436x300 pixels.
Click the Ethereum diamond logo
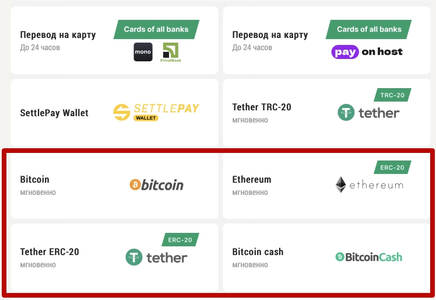point(369,185)
